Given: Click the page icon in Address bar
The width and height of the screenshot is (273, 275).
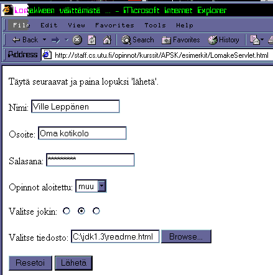Looking at the screenshot, I should pyautogui.click(x=47, y=55).
